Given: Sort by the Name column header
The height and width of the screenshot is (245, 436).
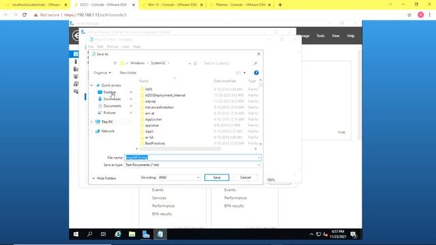Looking at the screenshot, I should tap(144, 81).
